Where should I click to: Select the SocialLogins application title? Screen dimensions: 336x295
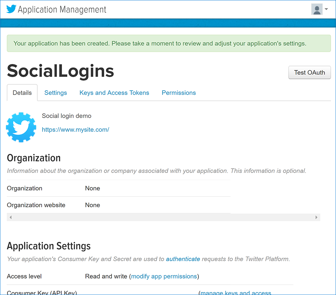(x=60, y=71)
